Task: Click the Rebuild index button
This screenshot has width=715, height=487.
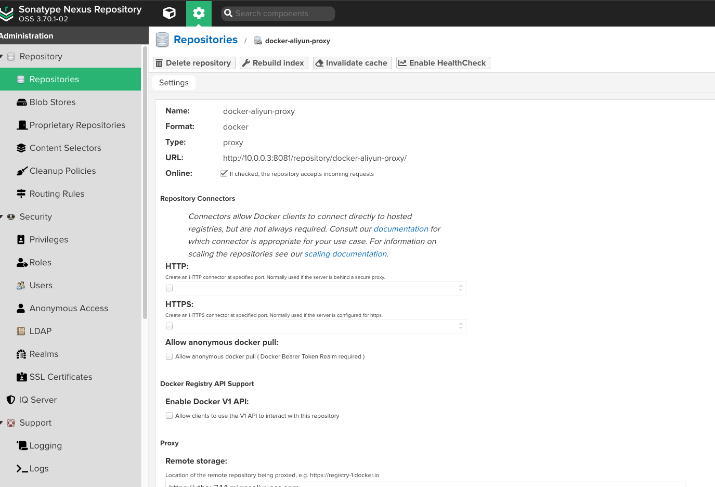Action: click(274, 63)
